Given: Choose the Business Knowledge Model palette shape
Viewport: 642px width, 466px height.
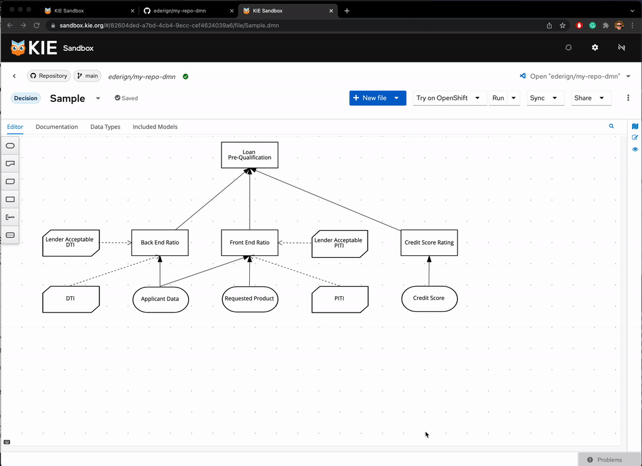Looking at the screenshot, I should (10, 181).
